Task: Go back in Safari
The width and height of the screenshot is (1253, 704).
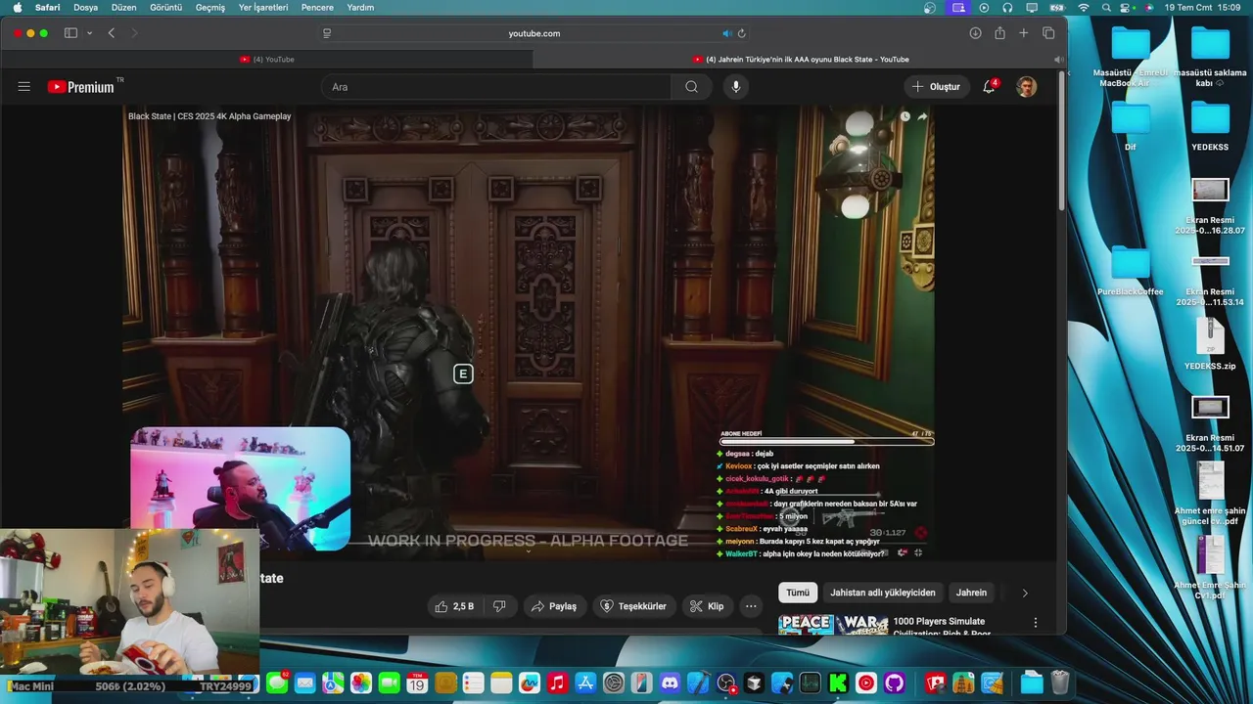Action: (112, 33)
